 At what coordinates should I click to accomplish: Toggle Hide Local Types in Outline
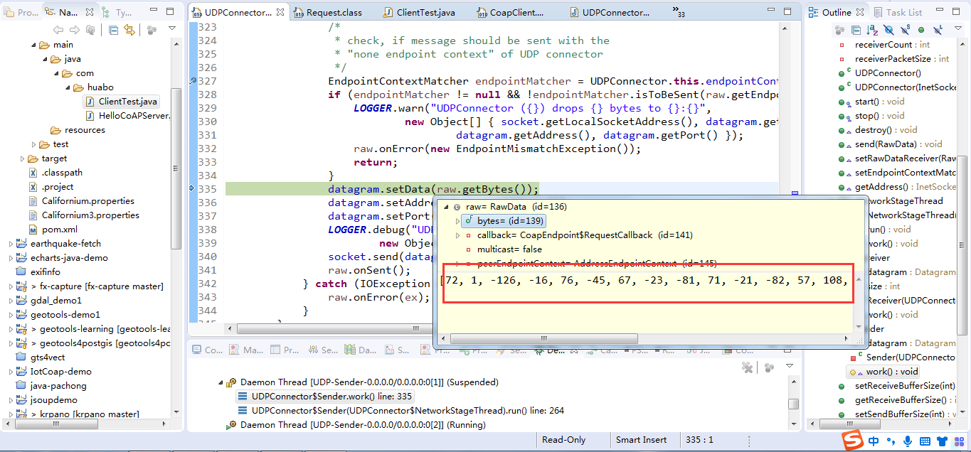pos(938,30)
